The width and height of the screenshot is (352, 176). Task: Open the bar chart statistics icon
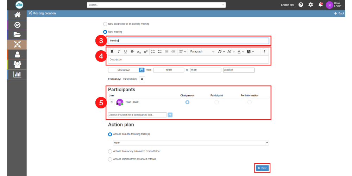tap(17, 74)
